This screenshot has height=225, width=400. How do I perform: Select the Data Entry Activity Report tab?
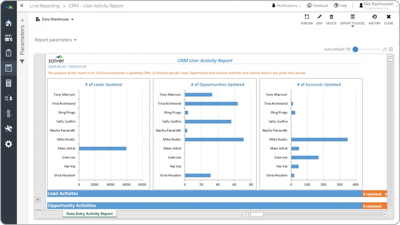pos(89,214)
